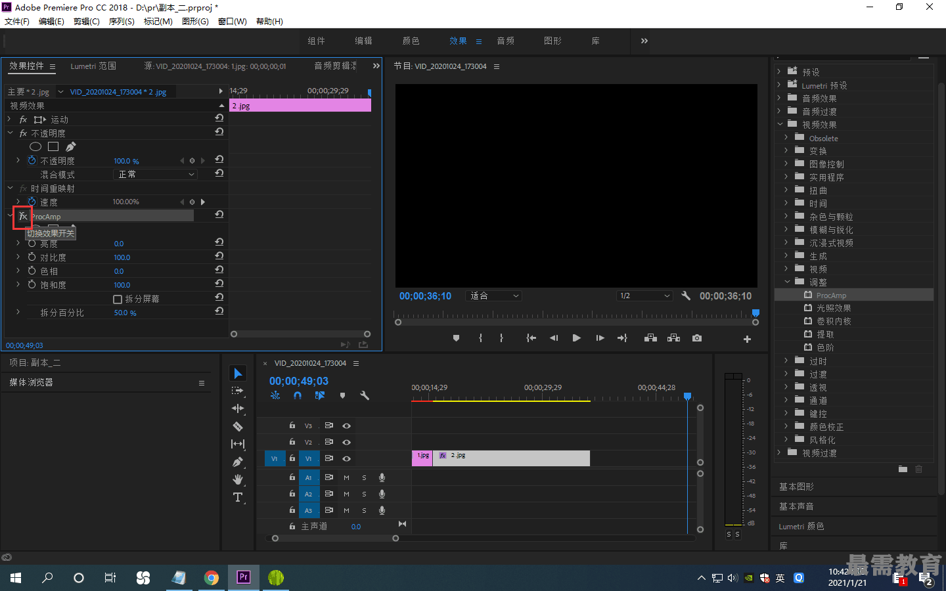Click the Extract button in Program monitor
Viewport: 946px width, 591px height.
pos(673,338)
